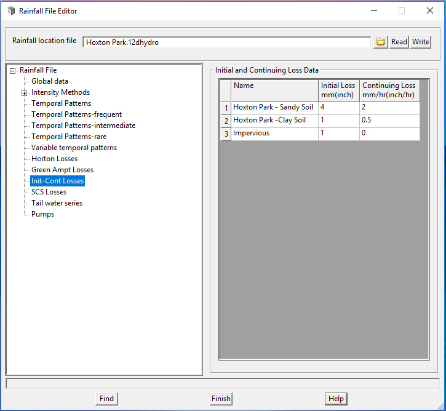446x411 pixels.
Task: Select row 1 header in loss table
Action: (226, 108)
